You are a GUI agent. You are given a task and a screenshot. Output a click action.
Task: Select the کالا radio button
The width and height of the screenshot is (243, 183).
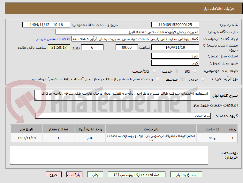pyautogui.click(x=195, y=71)
